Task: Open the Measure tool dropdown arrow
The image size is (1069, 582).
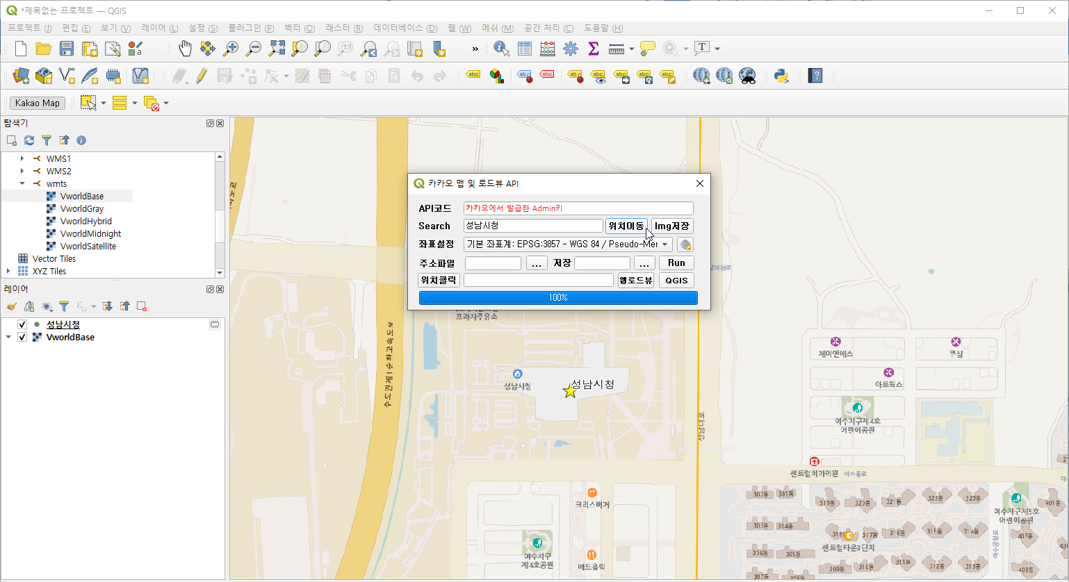Action: (x=631, y=49)
